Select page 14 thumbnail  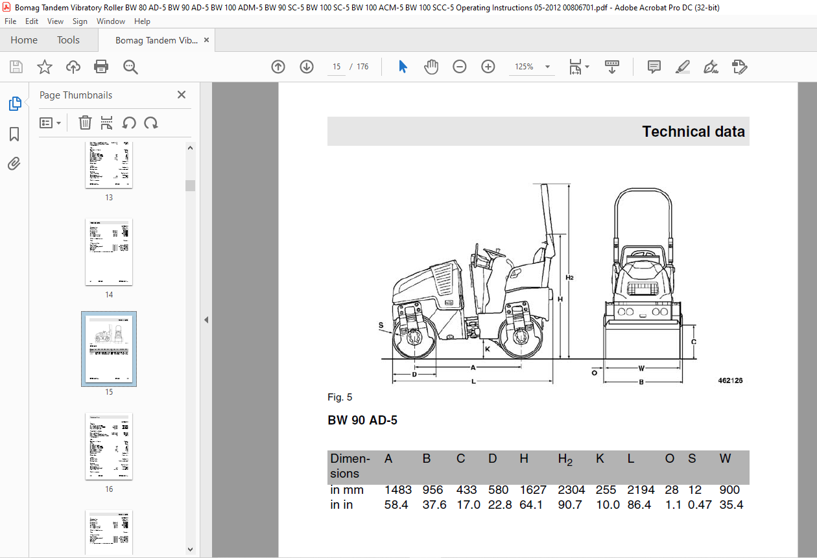(x=109, y=252)
